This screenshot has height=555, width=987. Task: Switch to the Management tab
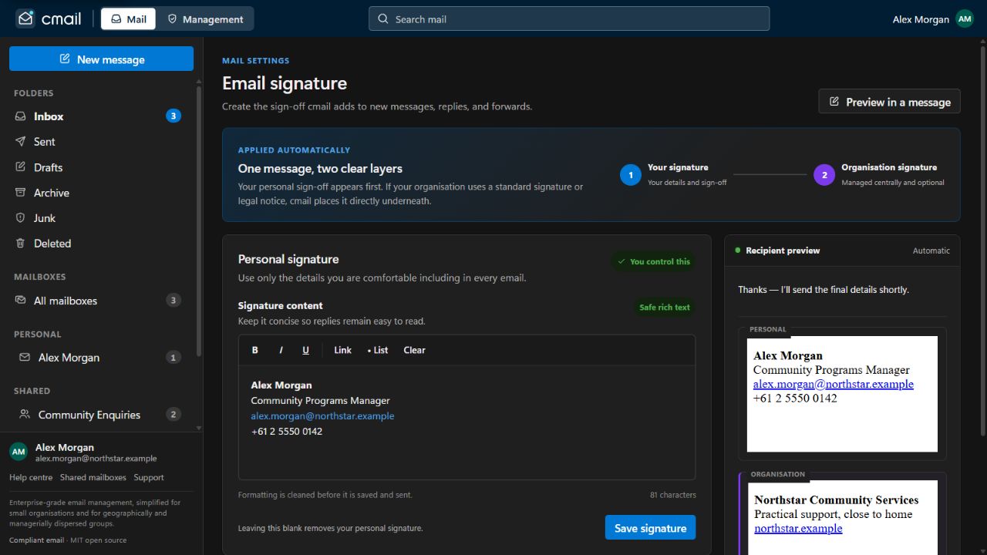pos(205,19)
